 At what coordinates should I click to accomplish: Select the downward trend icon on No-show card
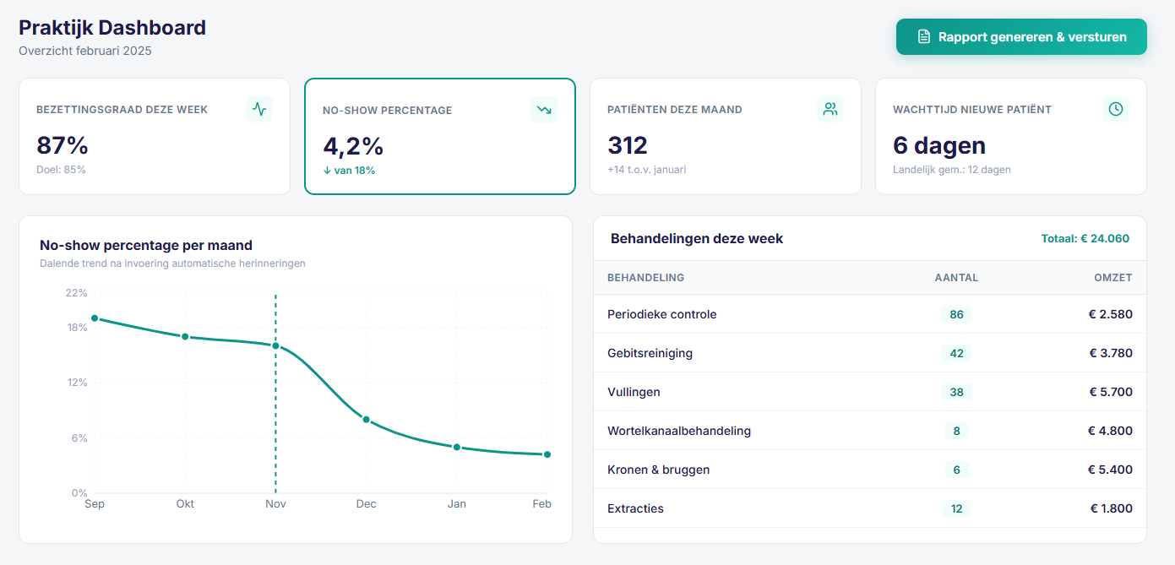544,109
